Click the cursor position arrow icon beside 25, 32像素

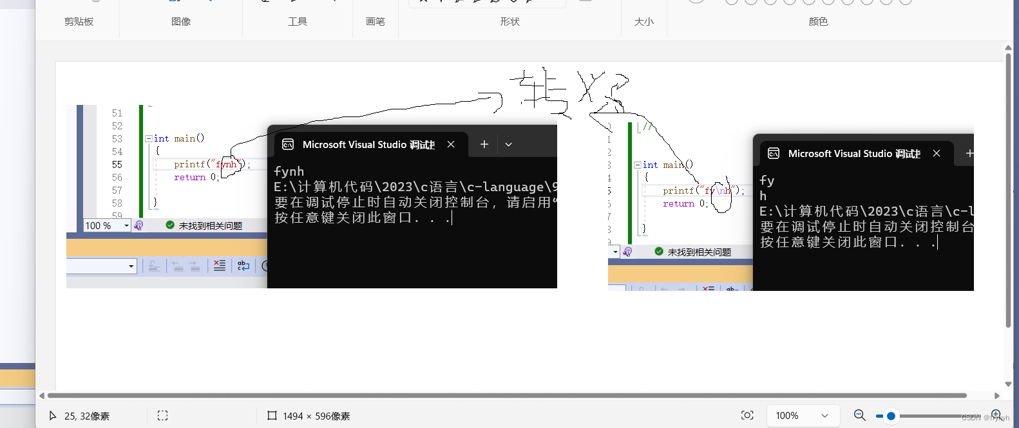point(53,416)
